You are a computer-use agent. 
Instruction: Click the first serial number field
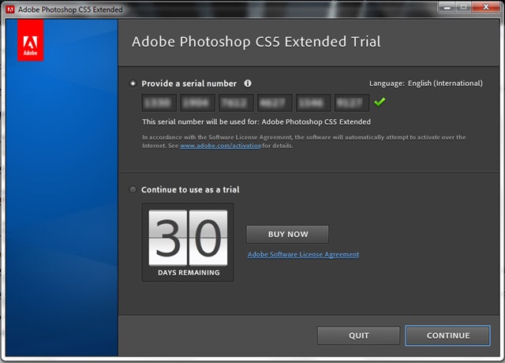159,103
